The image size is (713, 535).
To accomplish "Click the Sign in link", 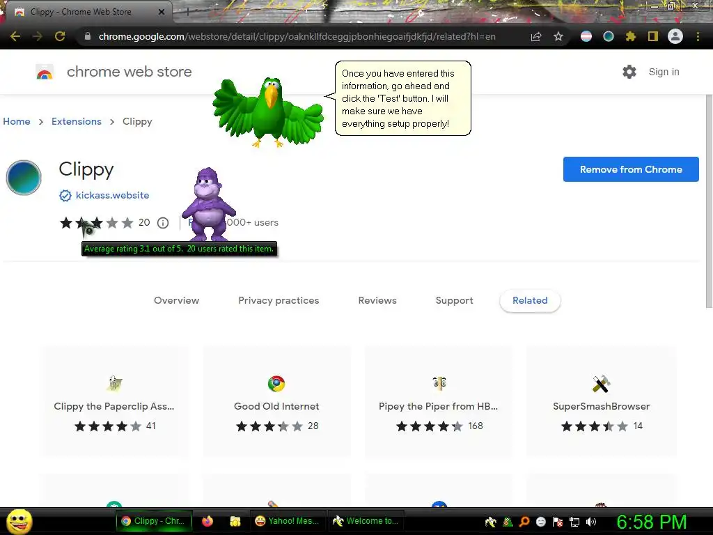I will click(x=664, y=72).
